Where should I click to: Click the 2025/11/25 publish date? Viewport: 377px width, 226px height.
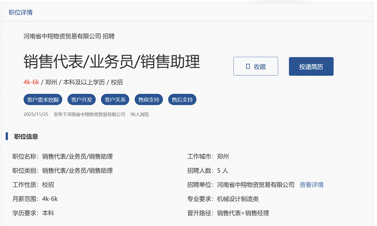pos(36,115)
